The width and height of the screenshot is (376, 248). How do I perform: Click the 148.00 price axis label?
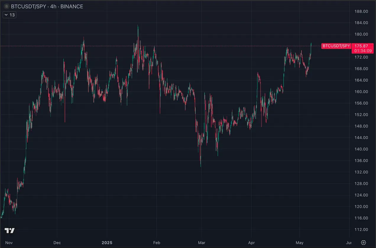pos(361,126)
